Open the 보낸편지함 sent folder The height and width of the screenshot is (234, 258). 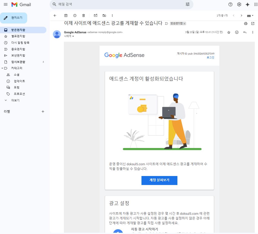pyautogui.click(x=23, y=55)
